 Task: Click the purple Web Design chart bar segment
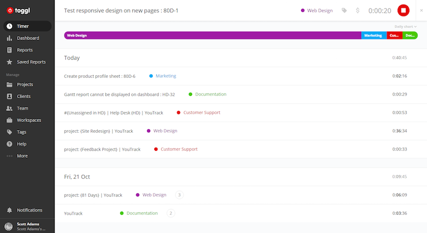pos(212,36)
